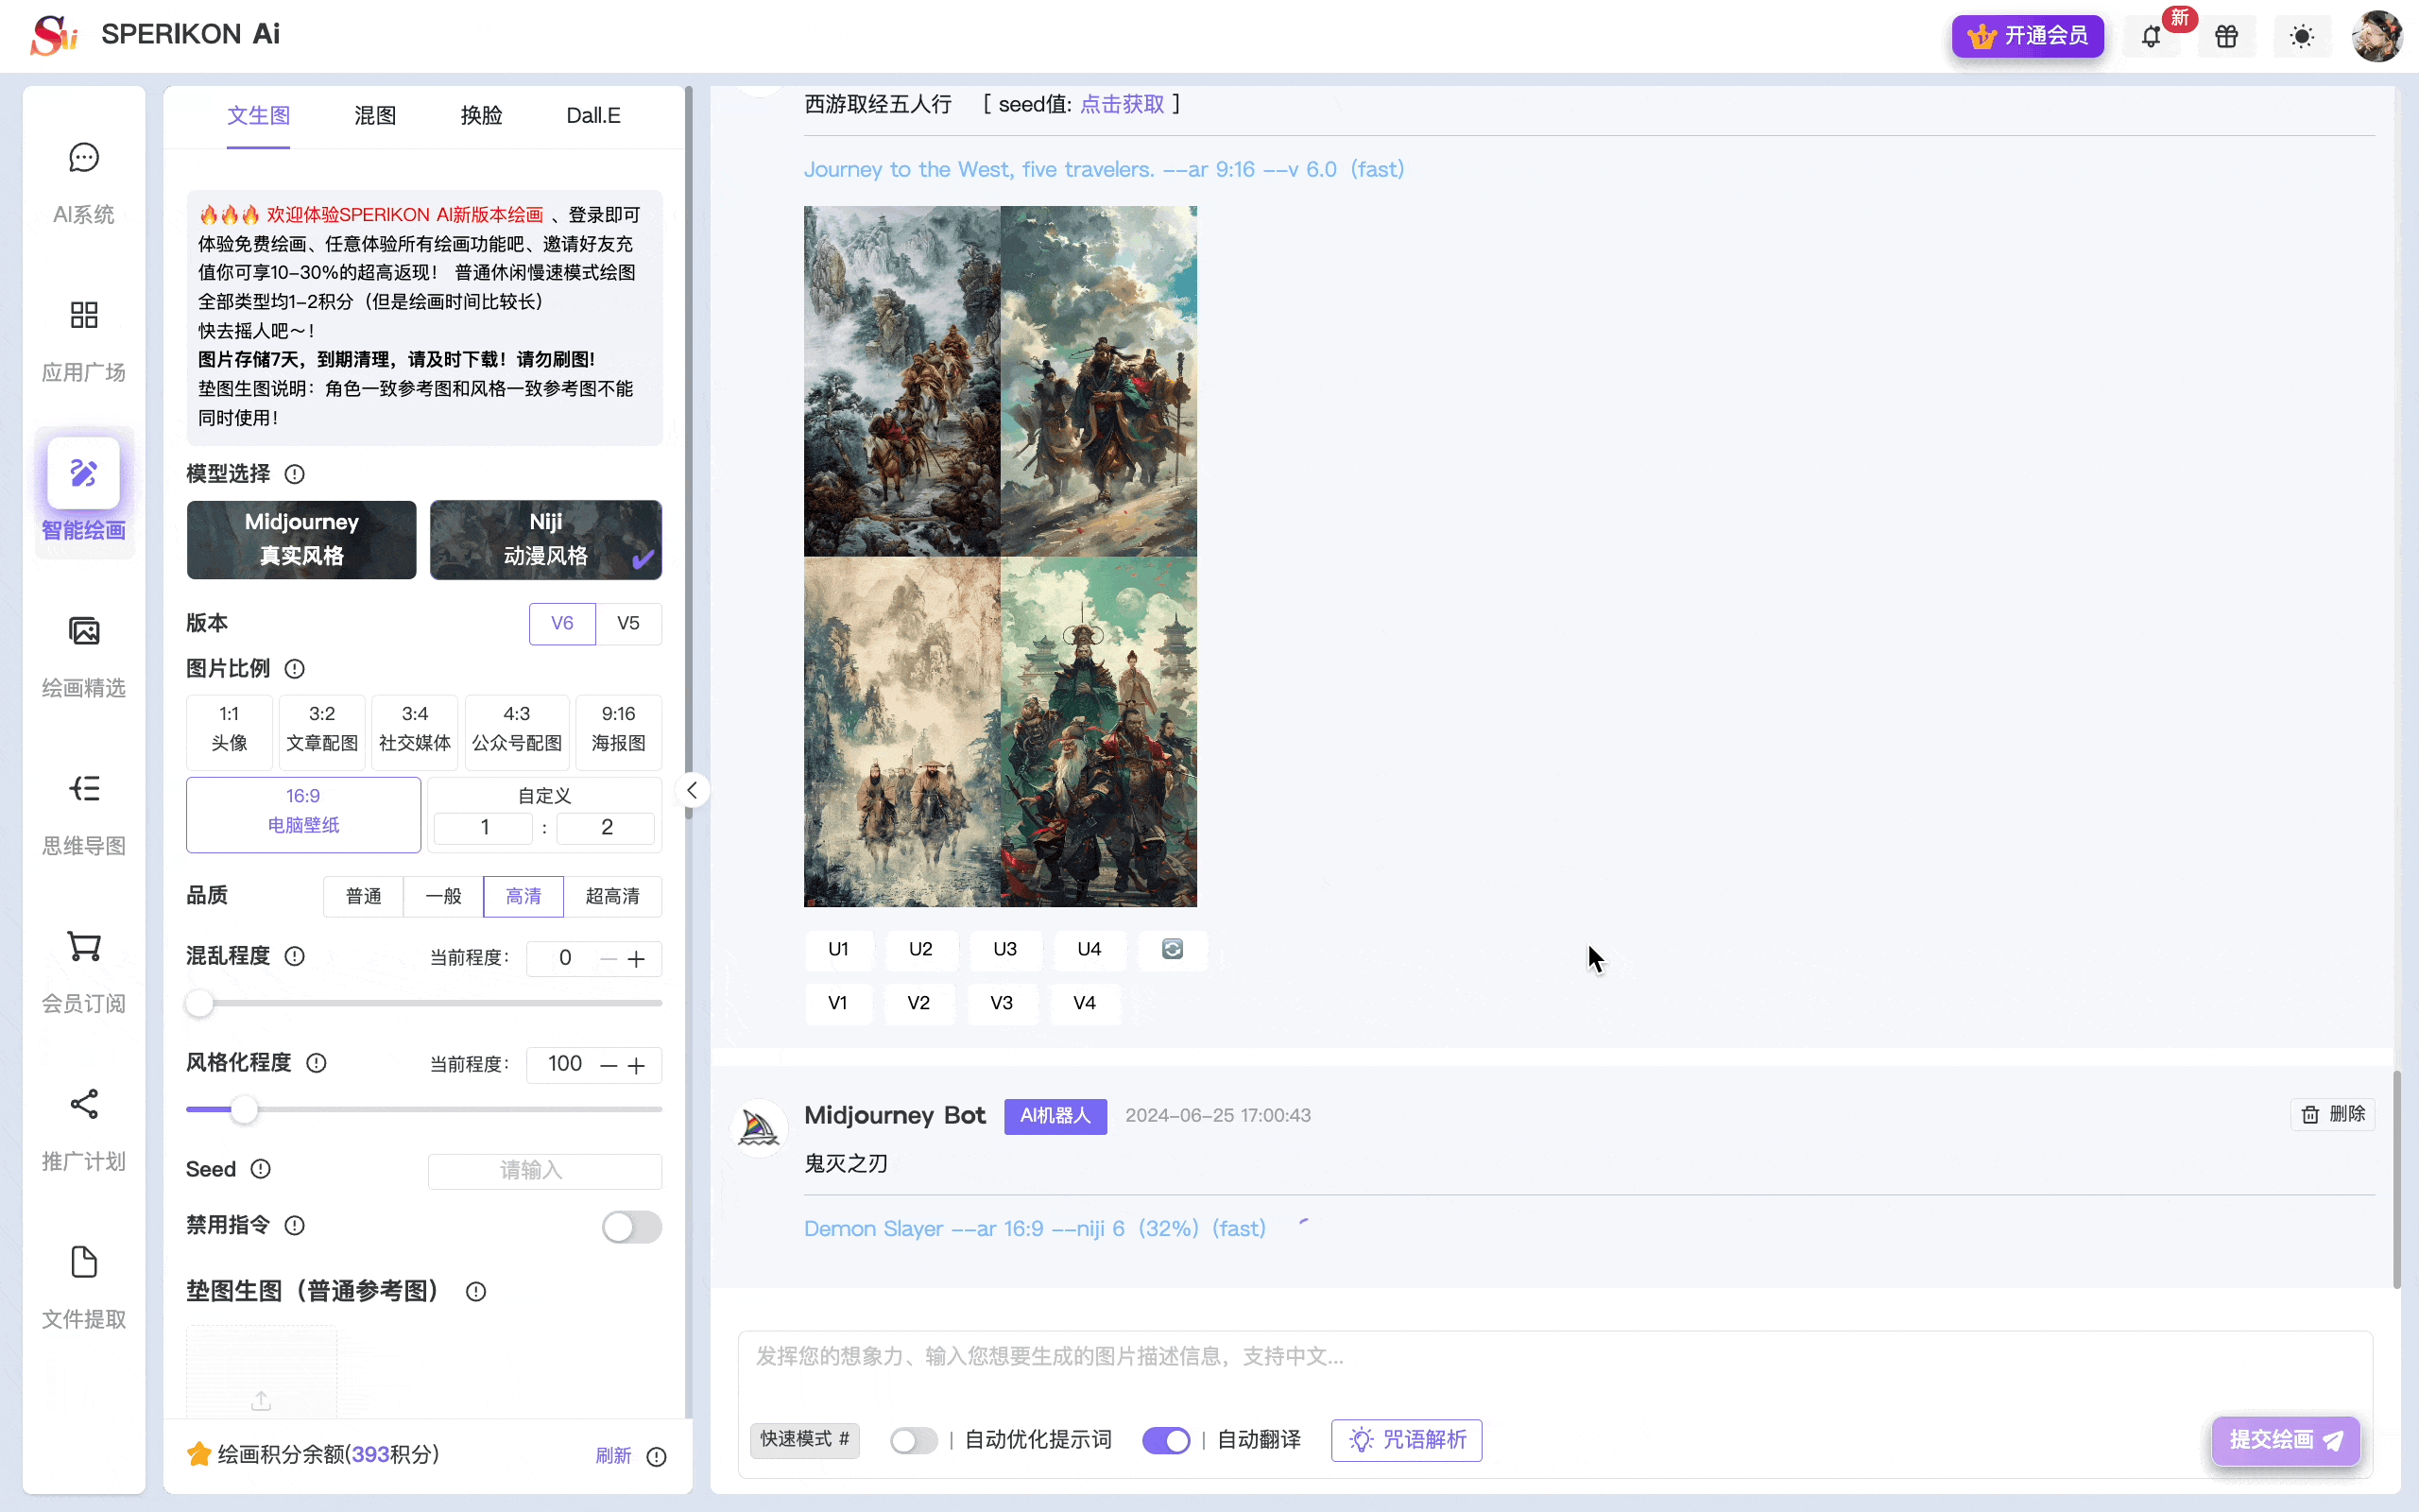Open the 快速模式 mode selector

tap(804, 1440)
